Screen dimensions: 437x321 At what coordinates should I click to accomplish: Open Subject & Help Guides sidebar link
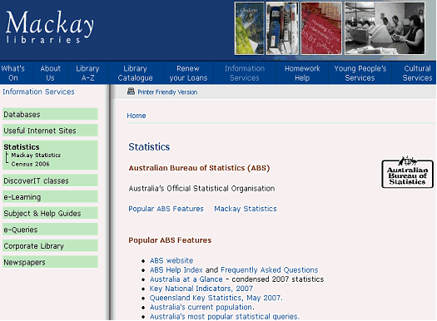pyautogui.click(x=50, y=213)
